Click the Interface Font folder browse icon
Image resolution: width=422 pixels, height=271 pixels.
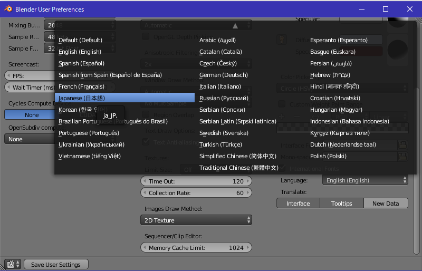(402, 145)
